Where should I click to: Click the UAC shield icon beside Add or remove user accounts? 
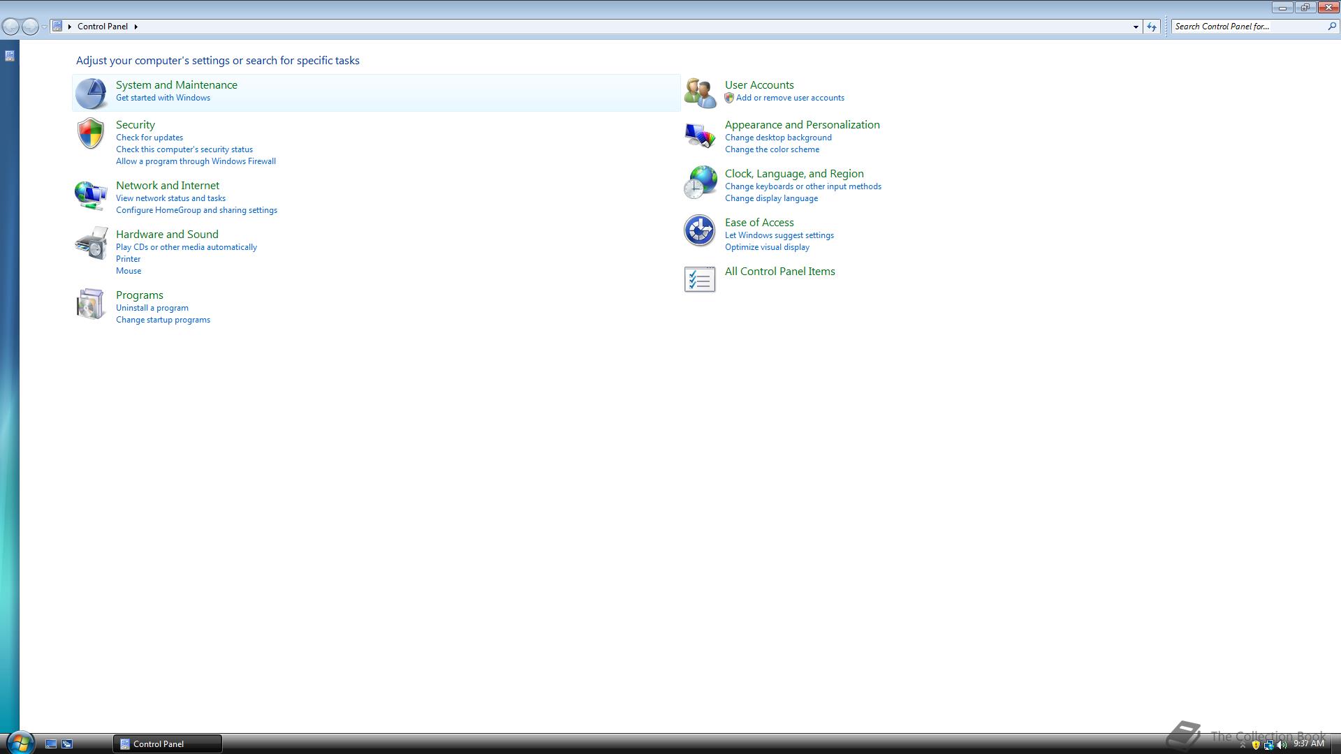[729, 98]
